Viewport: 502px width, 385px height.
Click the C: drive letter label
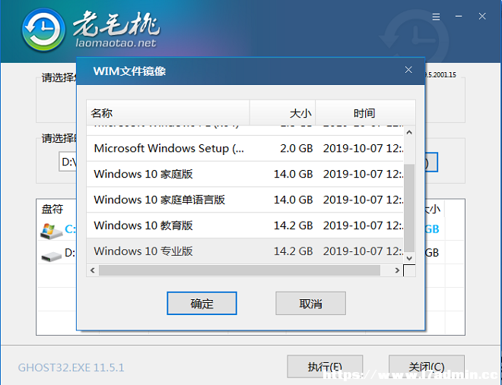pyautogui.click(x=70, y=229)
